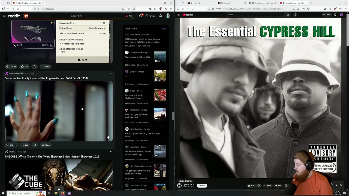
Task: Open YouTube account avatar menu
Action: tap(341, 15)
